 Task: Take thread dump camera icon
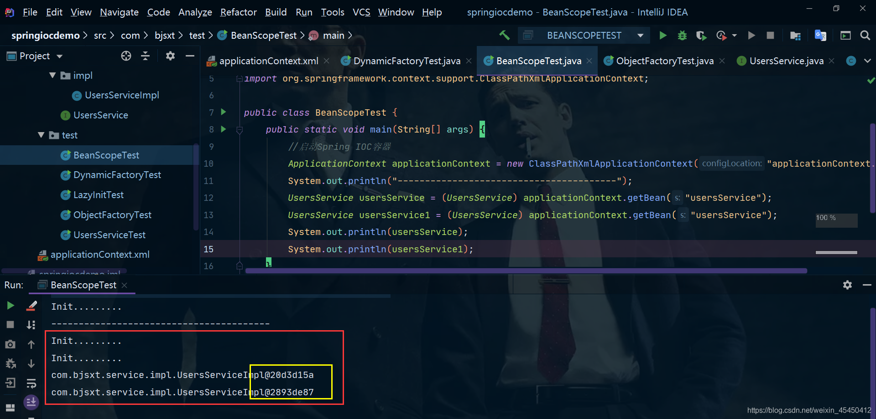(10, 344)
